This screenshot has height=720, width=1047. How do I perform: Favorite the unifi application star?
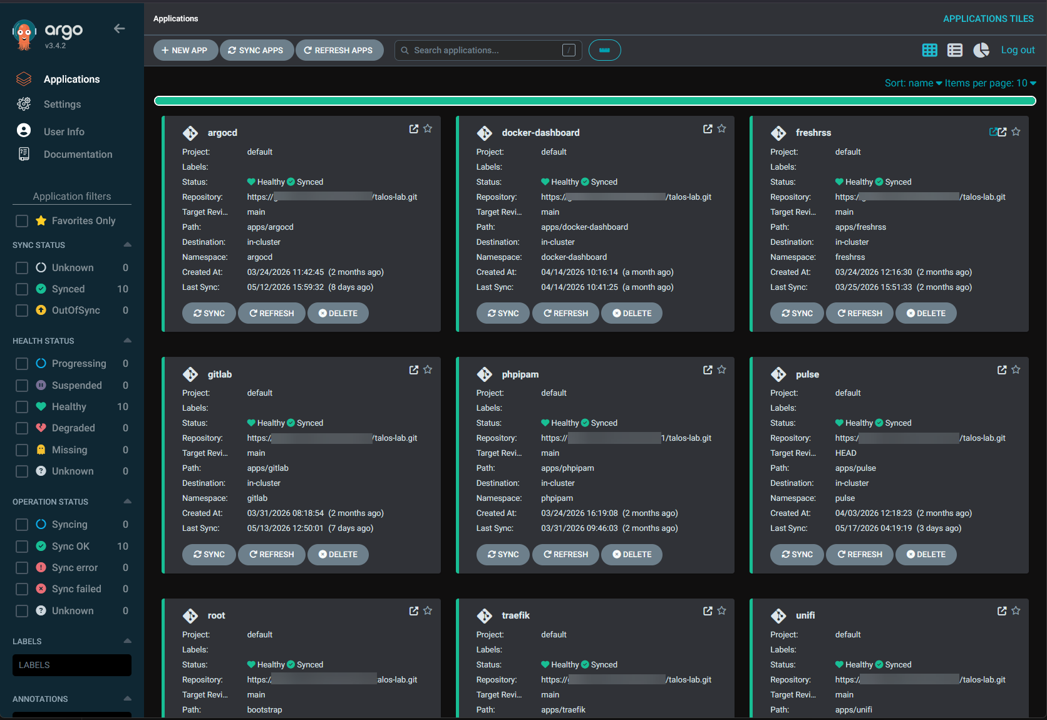click(1016, 610)
